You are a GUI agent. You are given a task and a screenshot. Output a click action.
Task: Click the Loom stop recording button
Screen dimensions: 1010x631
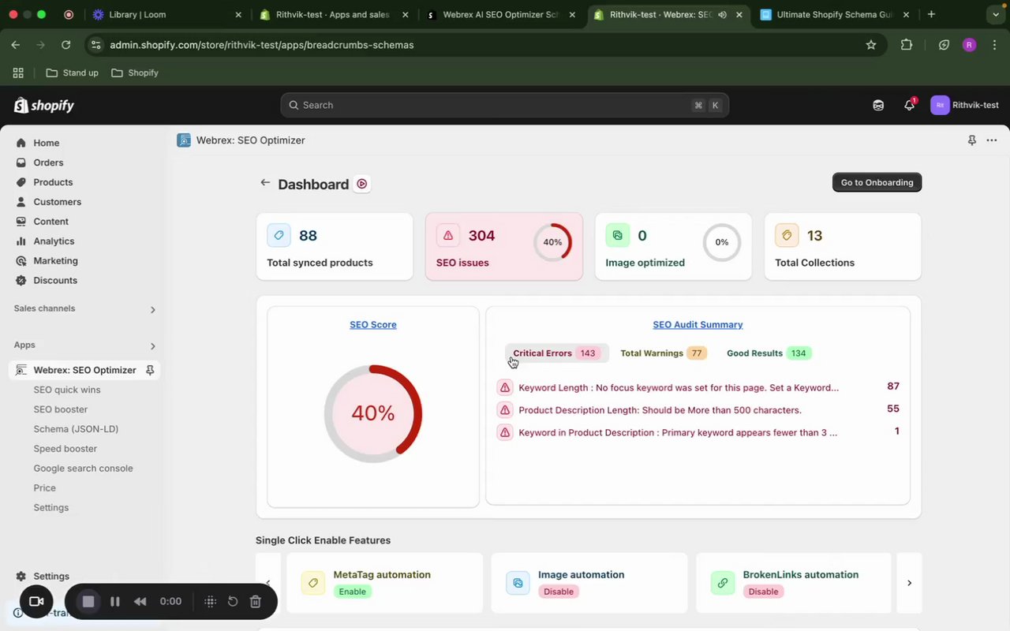[x=88, y=602]
